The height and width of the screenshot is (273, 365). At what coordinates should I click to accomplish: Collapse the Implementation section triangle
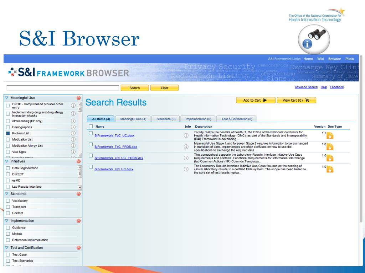pyautogui.click(x=6, y=221)
